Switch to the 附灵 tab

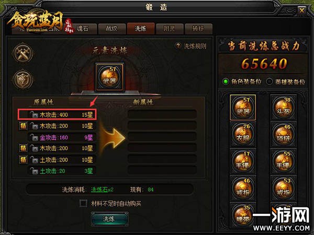coord(170,29)
